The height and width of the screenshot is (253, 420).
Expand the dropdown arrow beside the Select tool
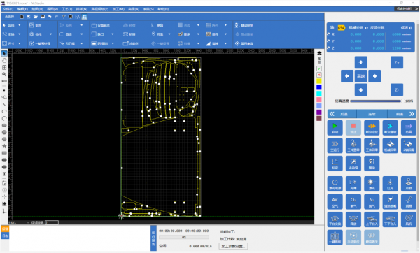[x=20, y=25]
